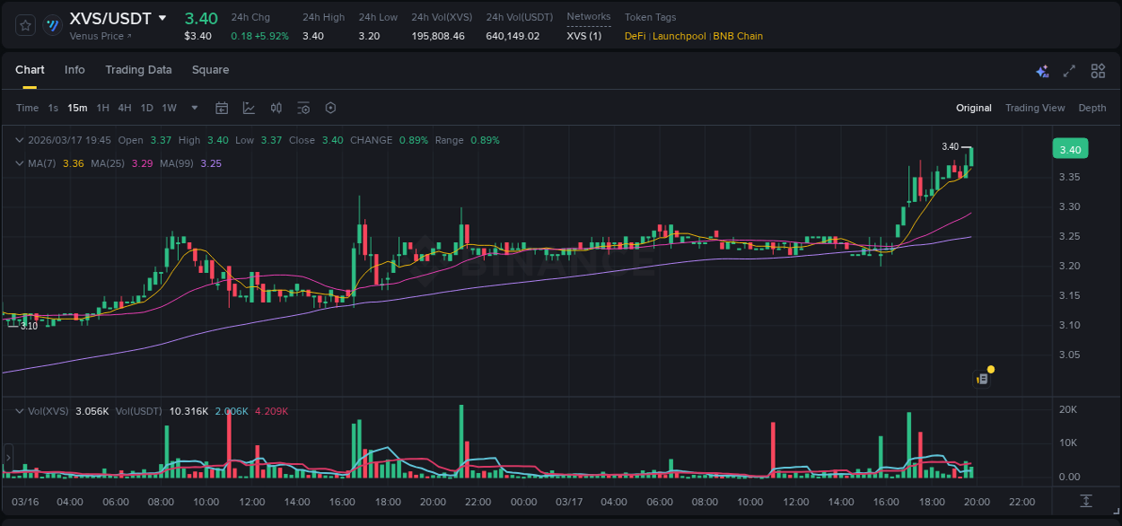The image size is (1122, 526).
Task: Open the Trading View chart mode
Action: click(x=1035, y=108)
